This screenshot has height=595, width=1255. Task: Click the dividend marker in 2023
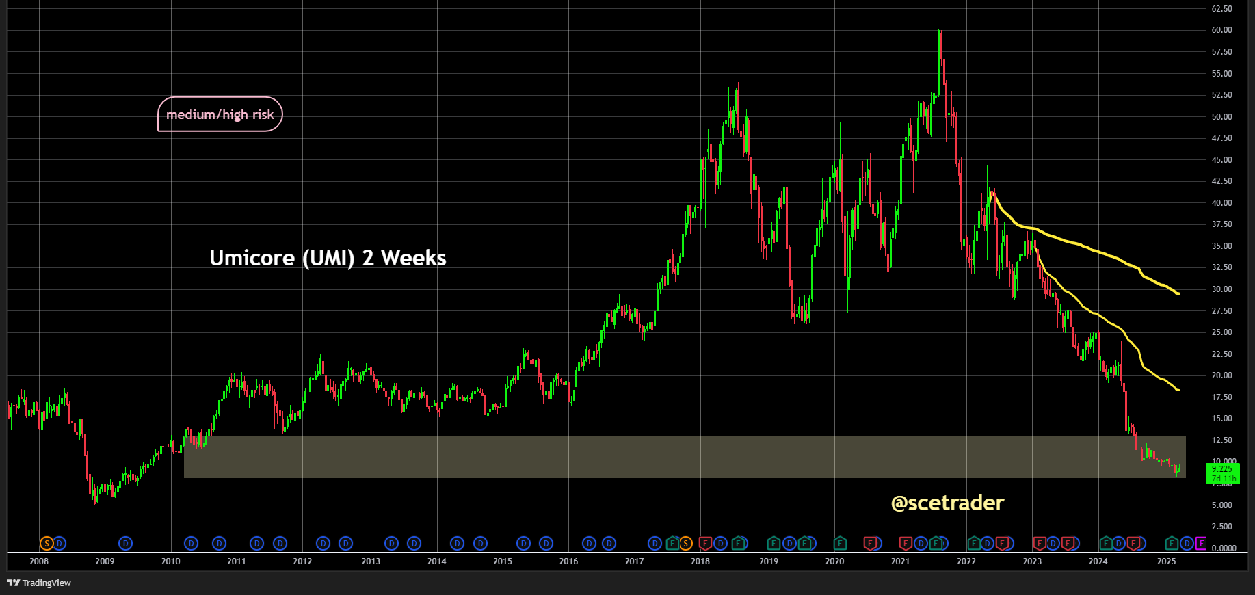click(x=1054, y=544)
